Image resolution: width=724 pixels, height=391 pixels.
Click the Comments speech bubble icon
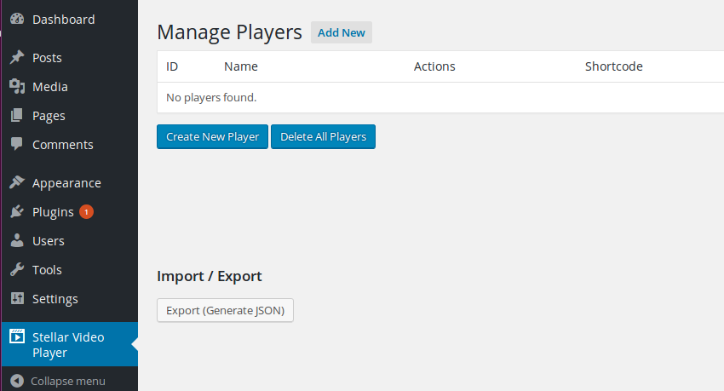click(x=17, y=144)
